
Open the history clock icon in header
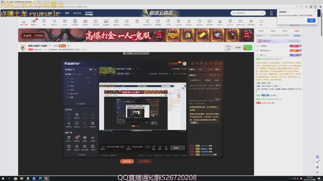tap(271, 12)
